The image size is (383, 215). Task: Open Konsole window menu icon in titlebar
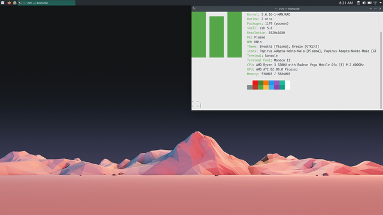point(194,8)
